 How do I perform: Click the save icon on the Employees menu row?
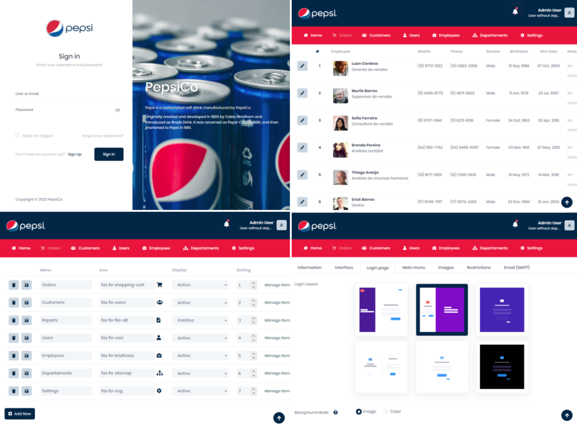[26, 356]
